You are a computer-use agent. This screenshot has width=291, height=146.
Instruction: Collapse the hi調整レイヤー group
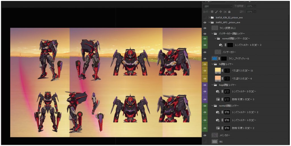coord(213,64)
